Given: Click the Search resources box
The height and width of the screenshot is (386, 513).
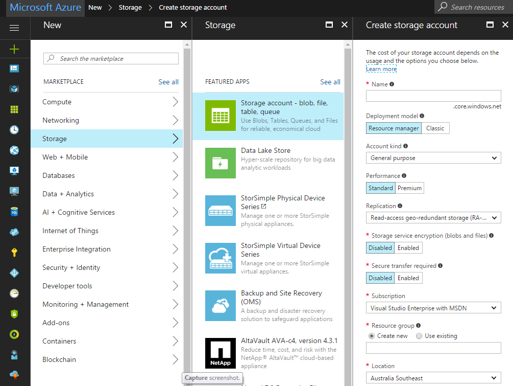Looking at the screenshot, I should (474, 7).
